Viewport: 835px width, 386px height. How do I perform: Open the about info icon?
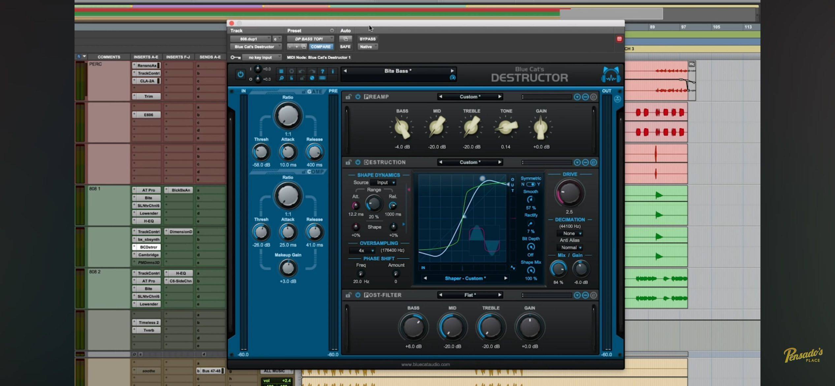point(332,71)
